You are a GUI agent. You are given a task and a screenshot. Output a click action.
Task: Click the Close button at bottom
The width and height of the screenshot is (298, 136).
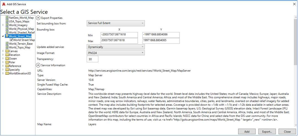[287, 131]
